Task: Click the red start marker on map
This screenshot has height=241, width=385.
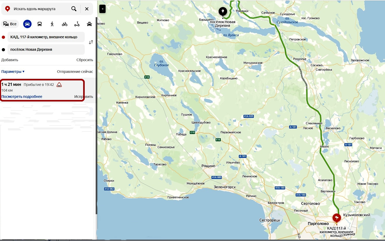Action: coord(337,218)
